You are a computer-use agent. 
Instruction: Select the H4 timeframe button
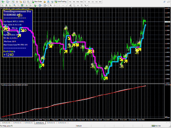pos(89,2)
